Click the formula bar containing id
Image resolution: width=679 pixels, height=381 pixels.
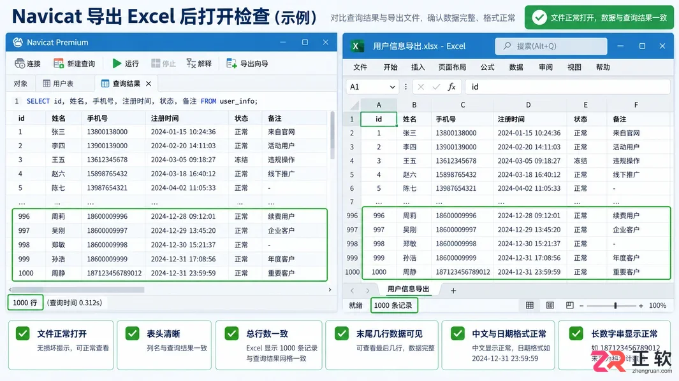pyautogui.click(x=567, y=87)
